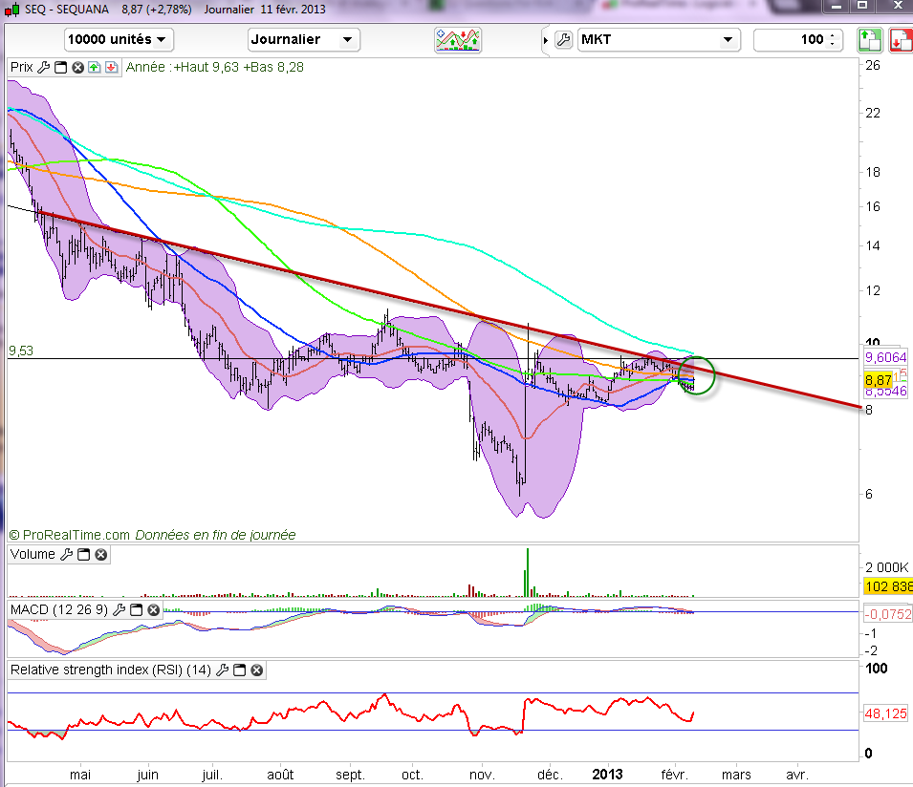Click the red sell order button
913x787 pixels.
click(900, 39)
